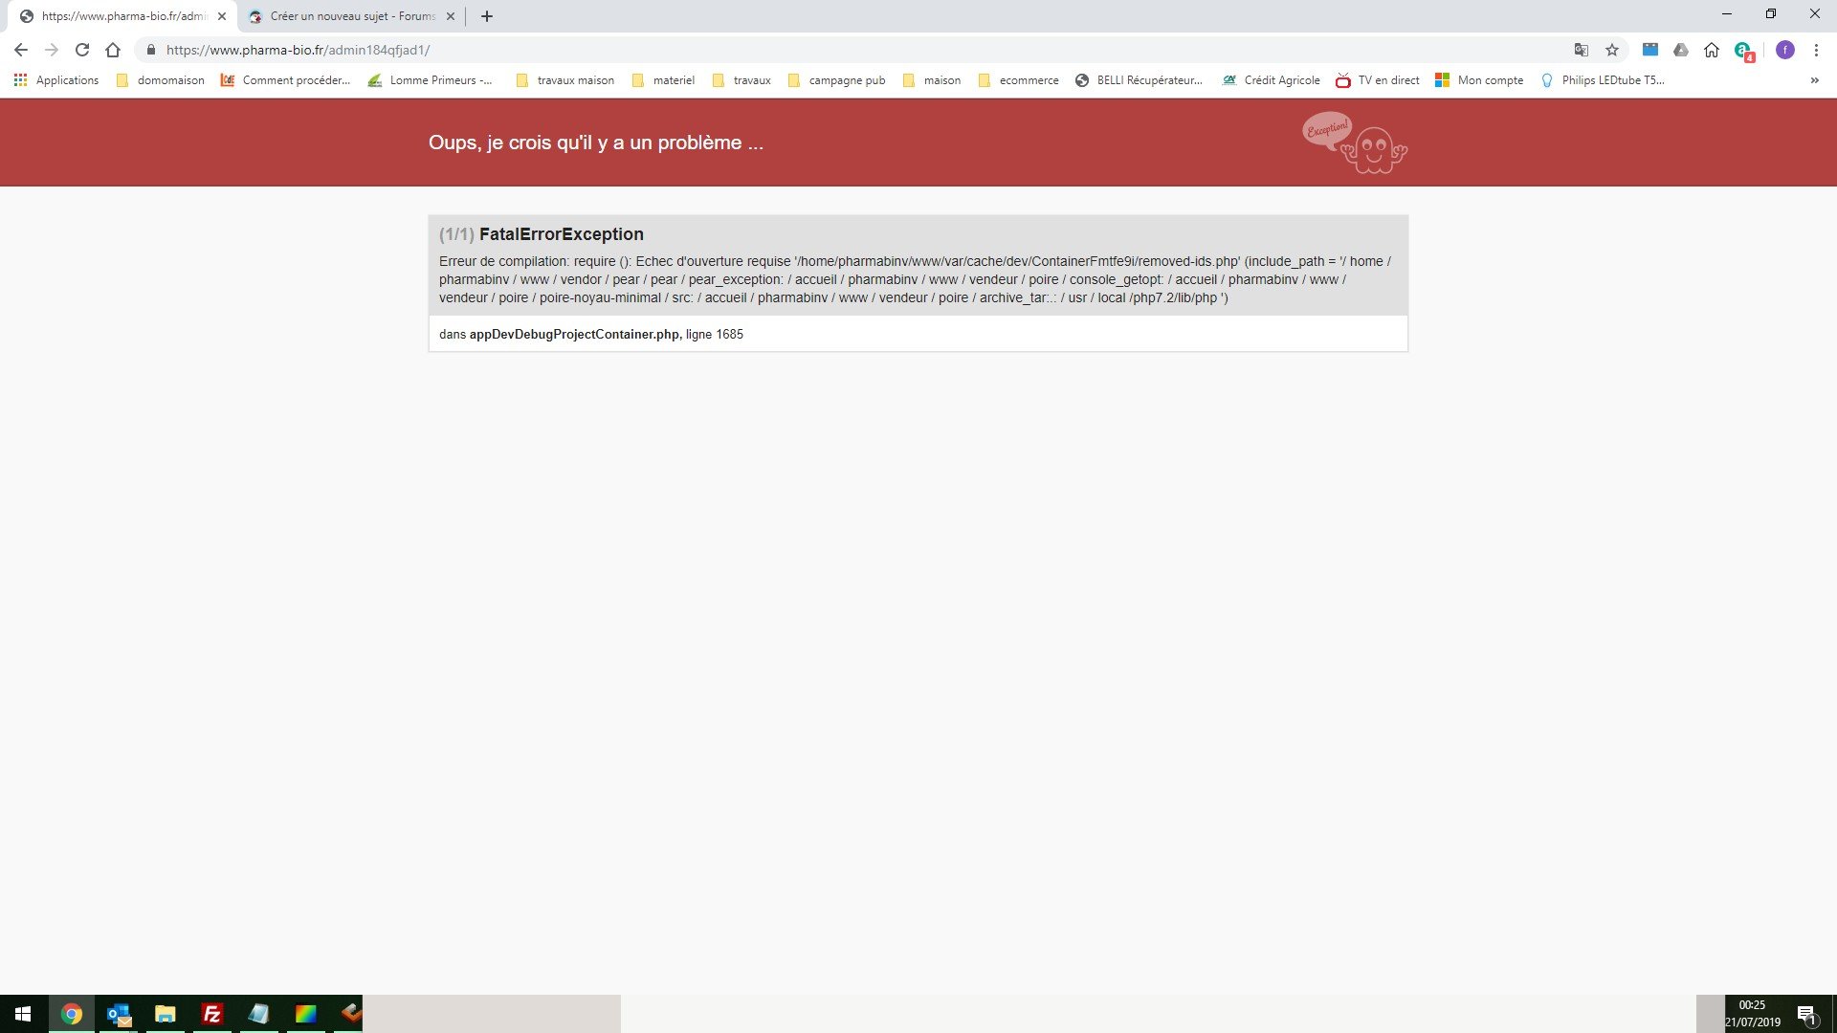Open a new browser tab

click(487, 16)
